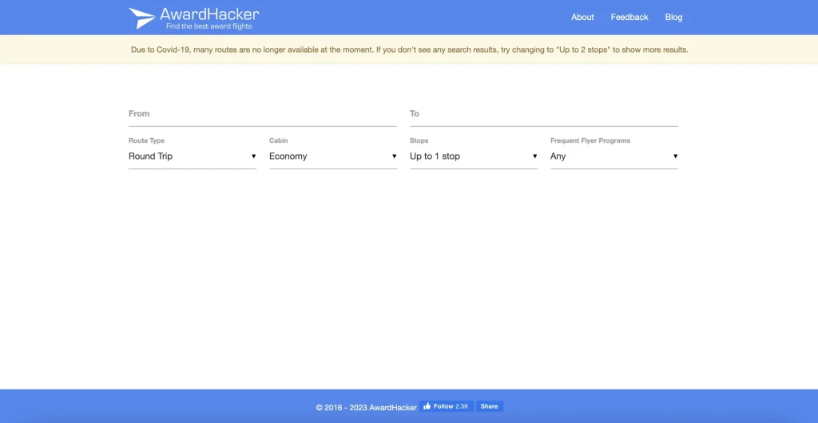This screenshot has height=423, width=818.
Task: Go to the Blog link
Action: tap(673, 18)
